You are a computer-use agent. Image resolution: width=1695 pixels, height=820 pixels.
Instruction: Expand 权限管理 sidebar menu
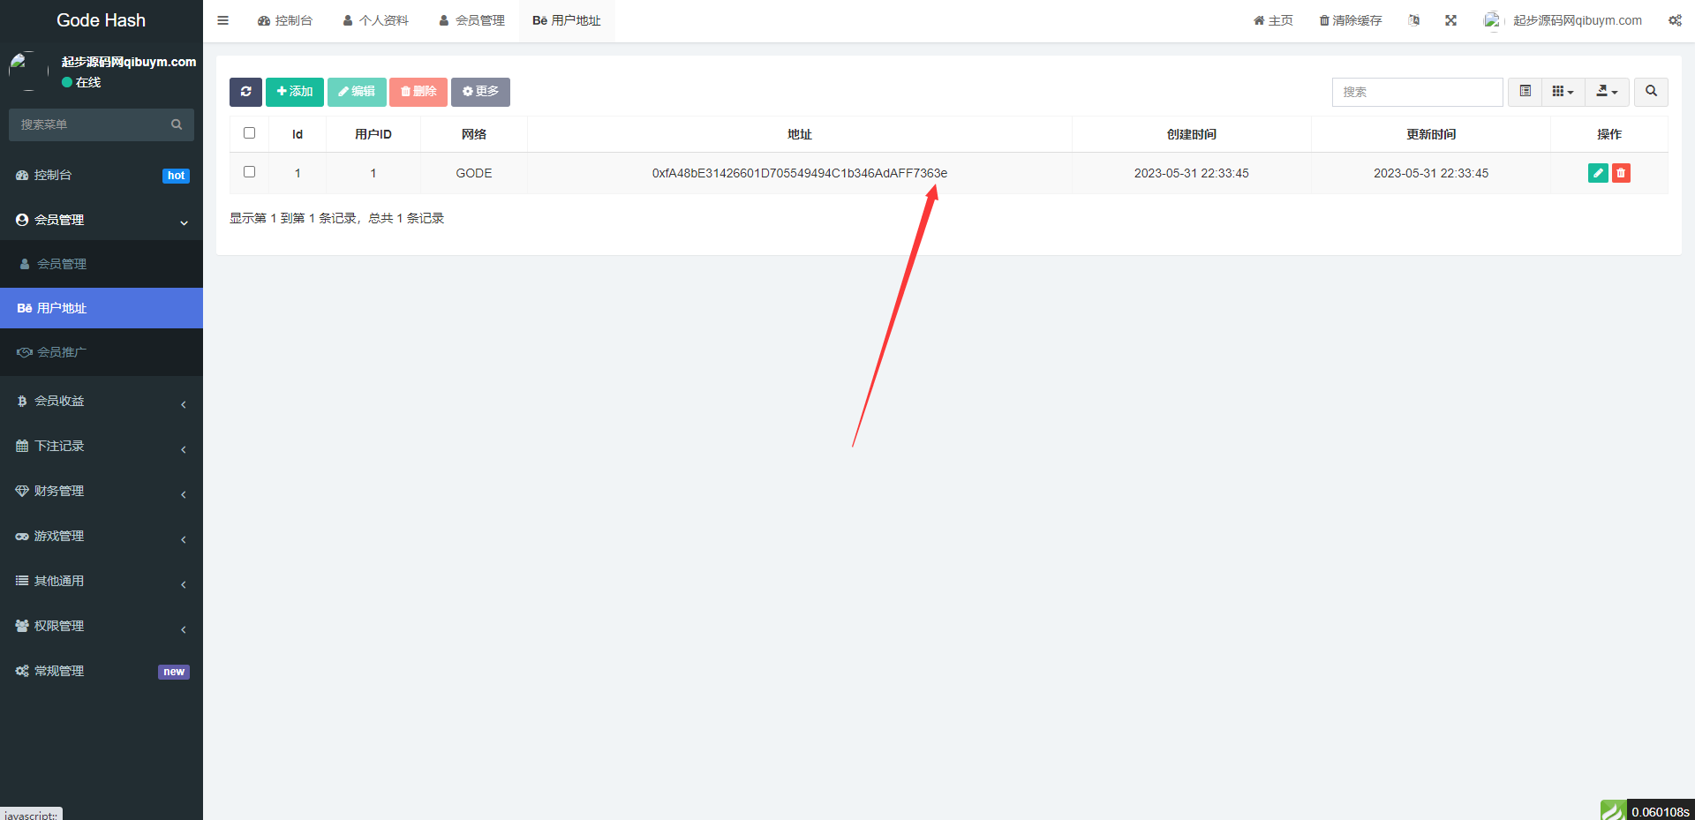pos(102,627)
